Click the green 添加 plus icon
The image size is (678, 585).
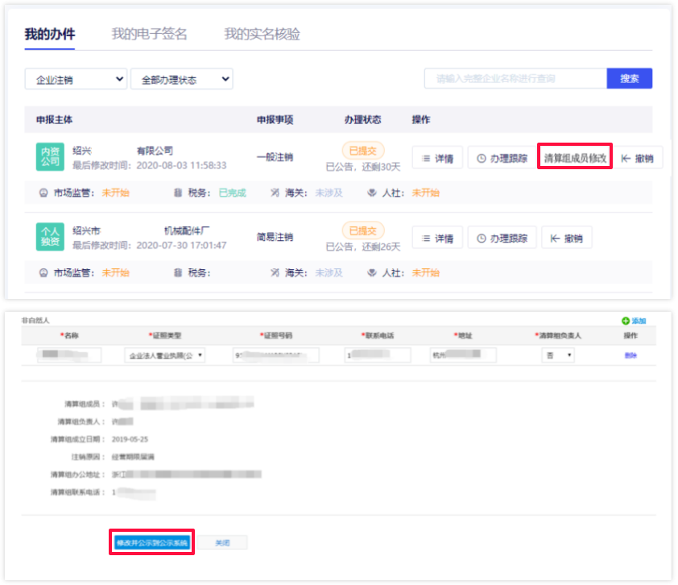tap(625, 321)
